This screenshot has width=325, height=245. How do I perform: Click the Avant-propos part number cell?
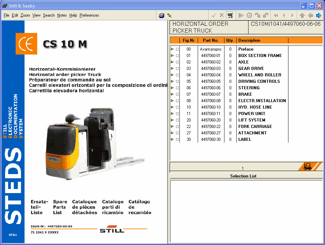211,49
